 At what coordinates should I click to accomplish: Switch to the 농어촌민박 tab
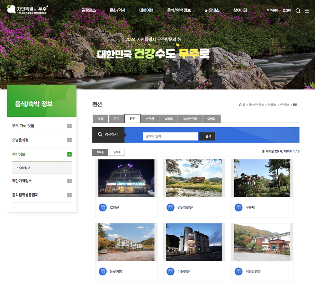coord(190,119)
